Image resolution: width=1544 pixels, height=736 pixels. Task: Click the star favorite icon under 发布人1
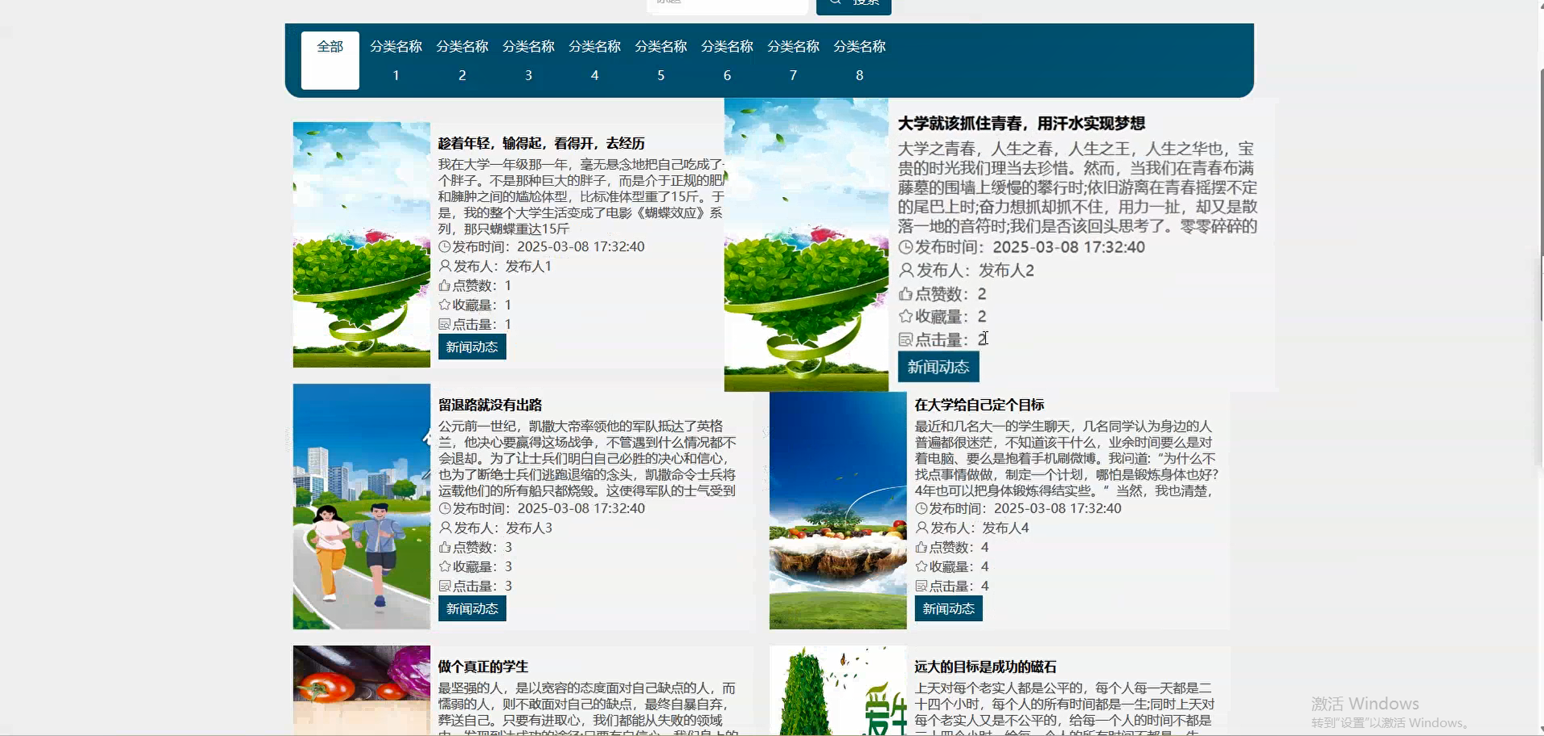[x=444, y=305]
